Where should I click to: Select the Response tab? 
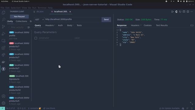click(122, 25)
